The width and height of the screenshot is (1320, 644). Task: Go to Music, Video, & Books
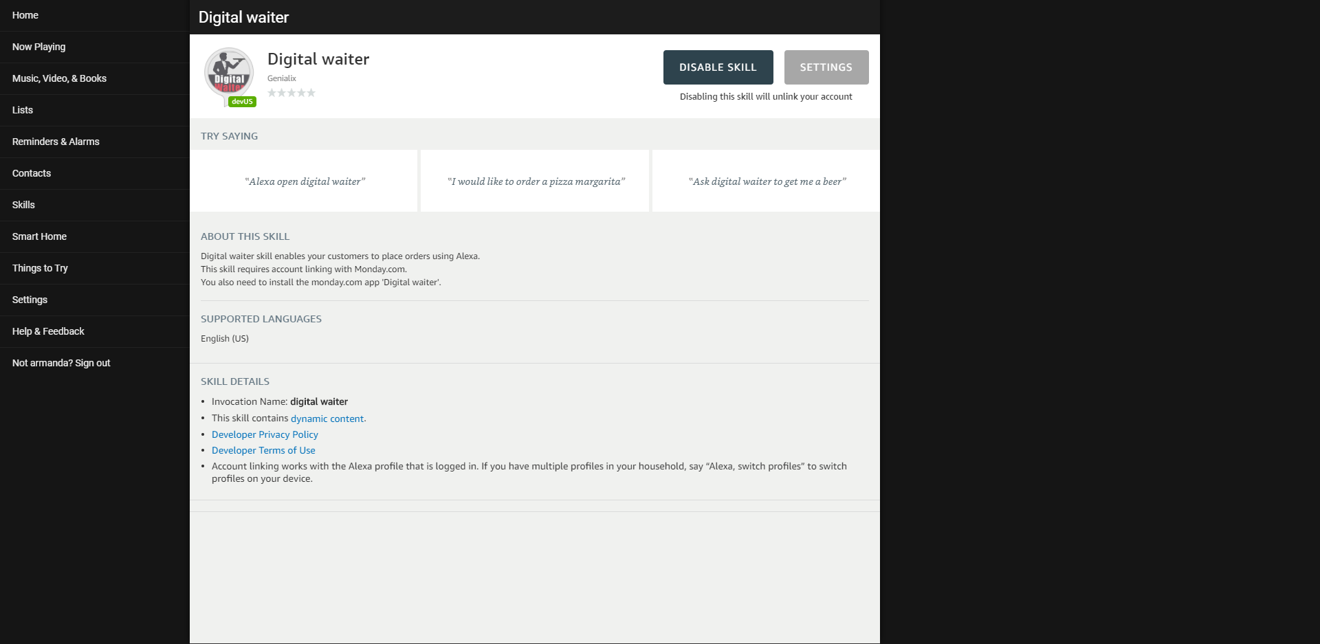94,78
